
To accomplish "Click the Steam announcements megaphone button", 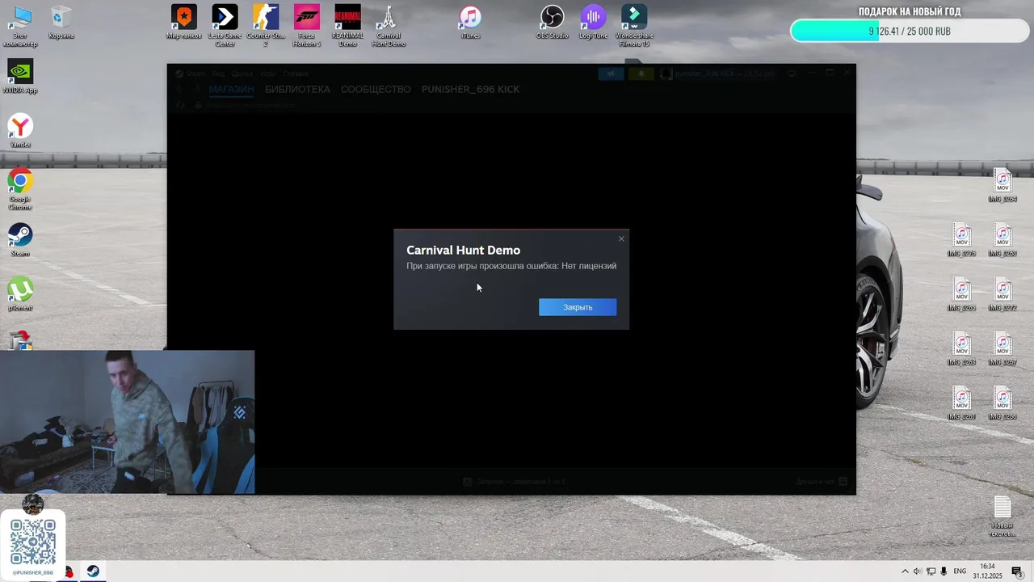I will (611, 74).
